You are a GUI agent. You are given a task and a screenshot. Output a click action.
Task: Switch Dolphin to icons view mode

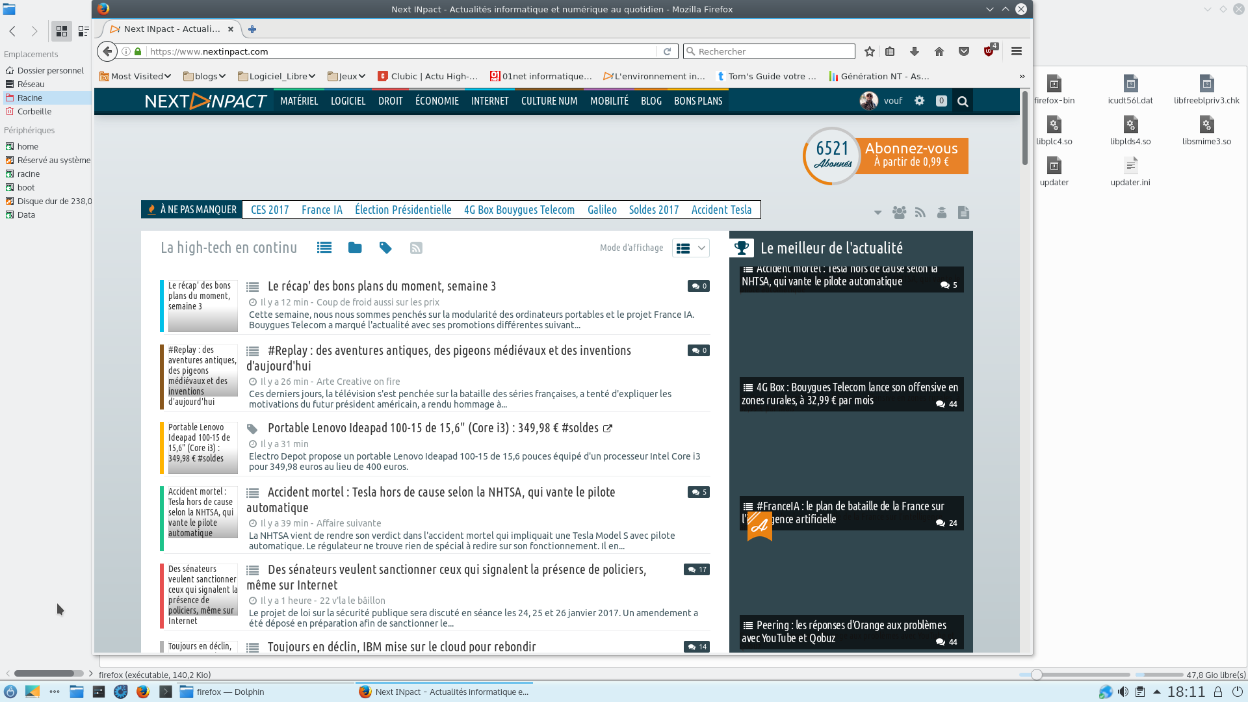62,31
